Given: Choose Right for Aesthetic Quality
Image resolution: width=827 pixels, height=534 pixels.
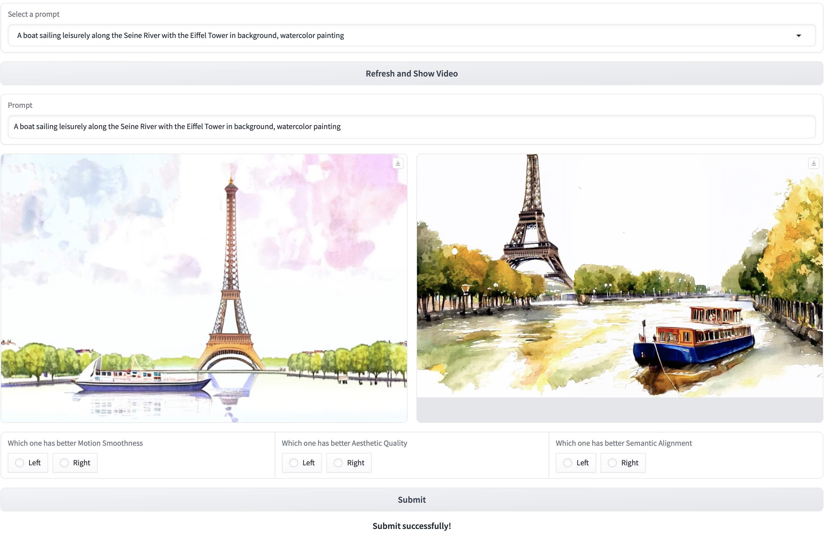Looking at the screenshot, I should (x=338, y=463).
